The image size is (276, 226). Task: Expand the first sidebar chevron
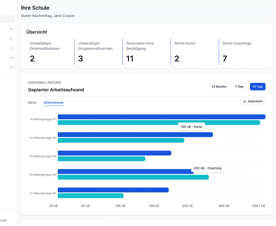[x=11, y=29]
